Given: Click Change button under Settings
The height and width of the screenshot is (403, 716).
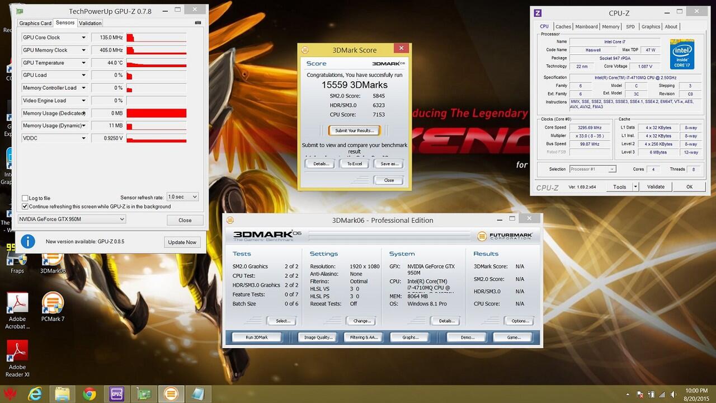Looking at the screenshot, I should tap(362, 321).
